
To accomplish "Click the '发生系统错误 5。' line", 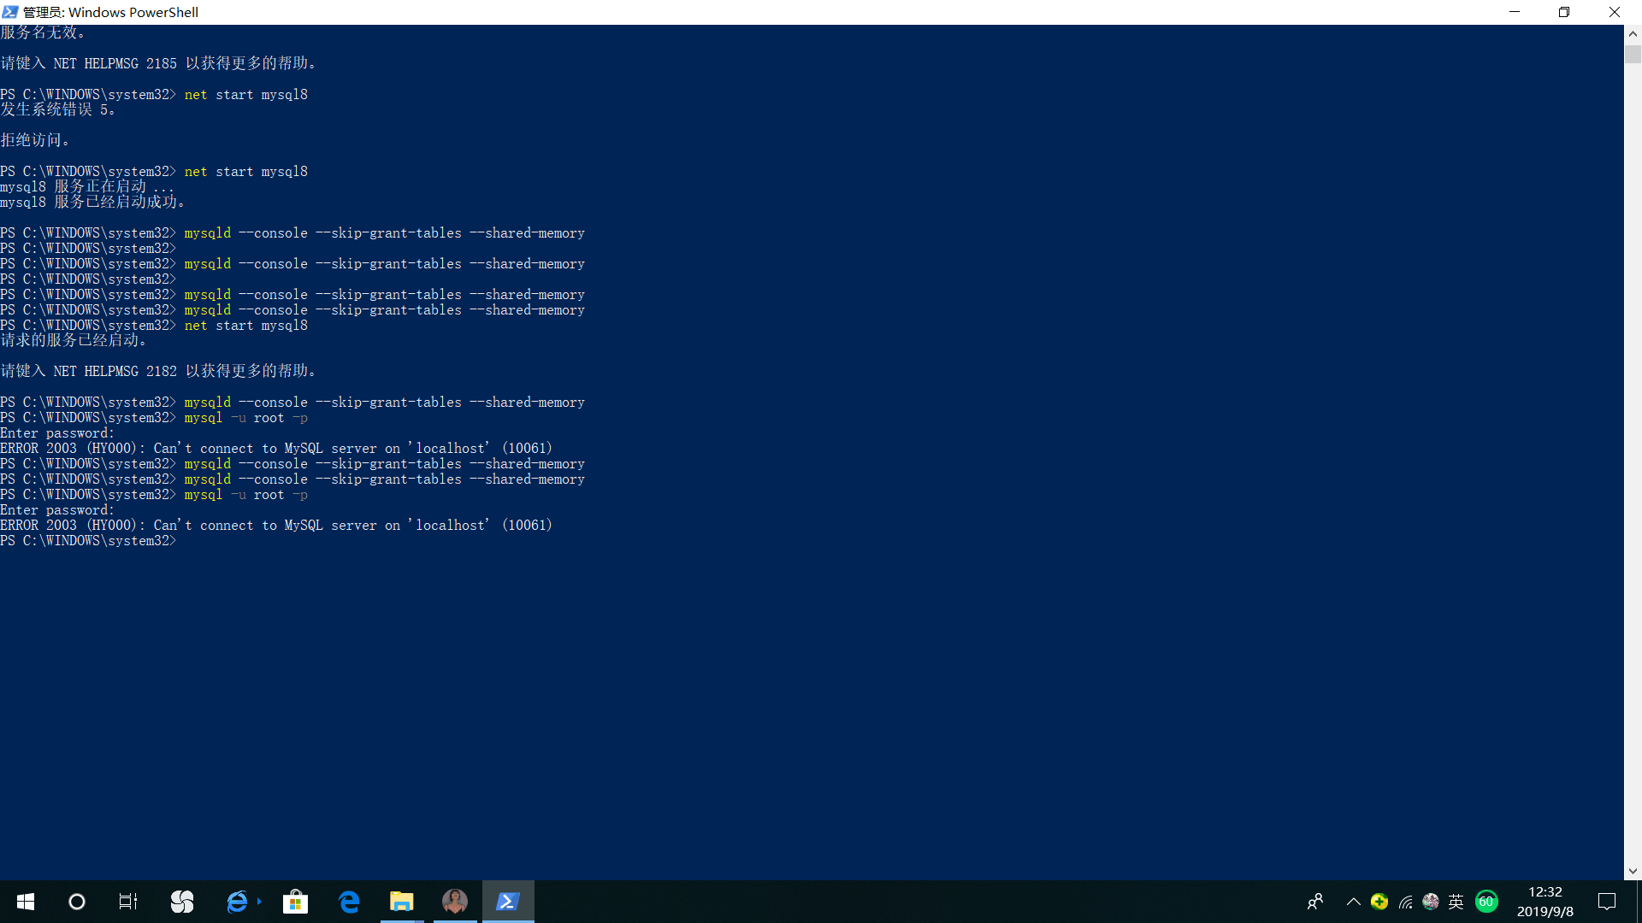I will click(x=58, y=109).
